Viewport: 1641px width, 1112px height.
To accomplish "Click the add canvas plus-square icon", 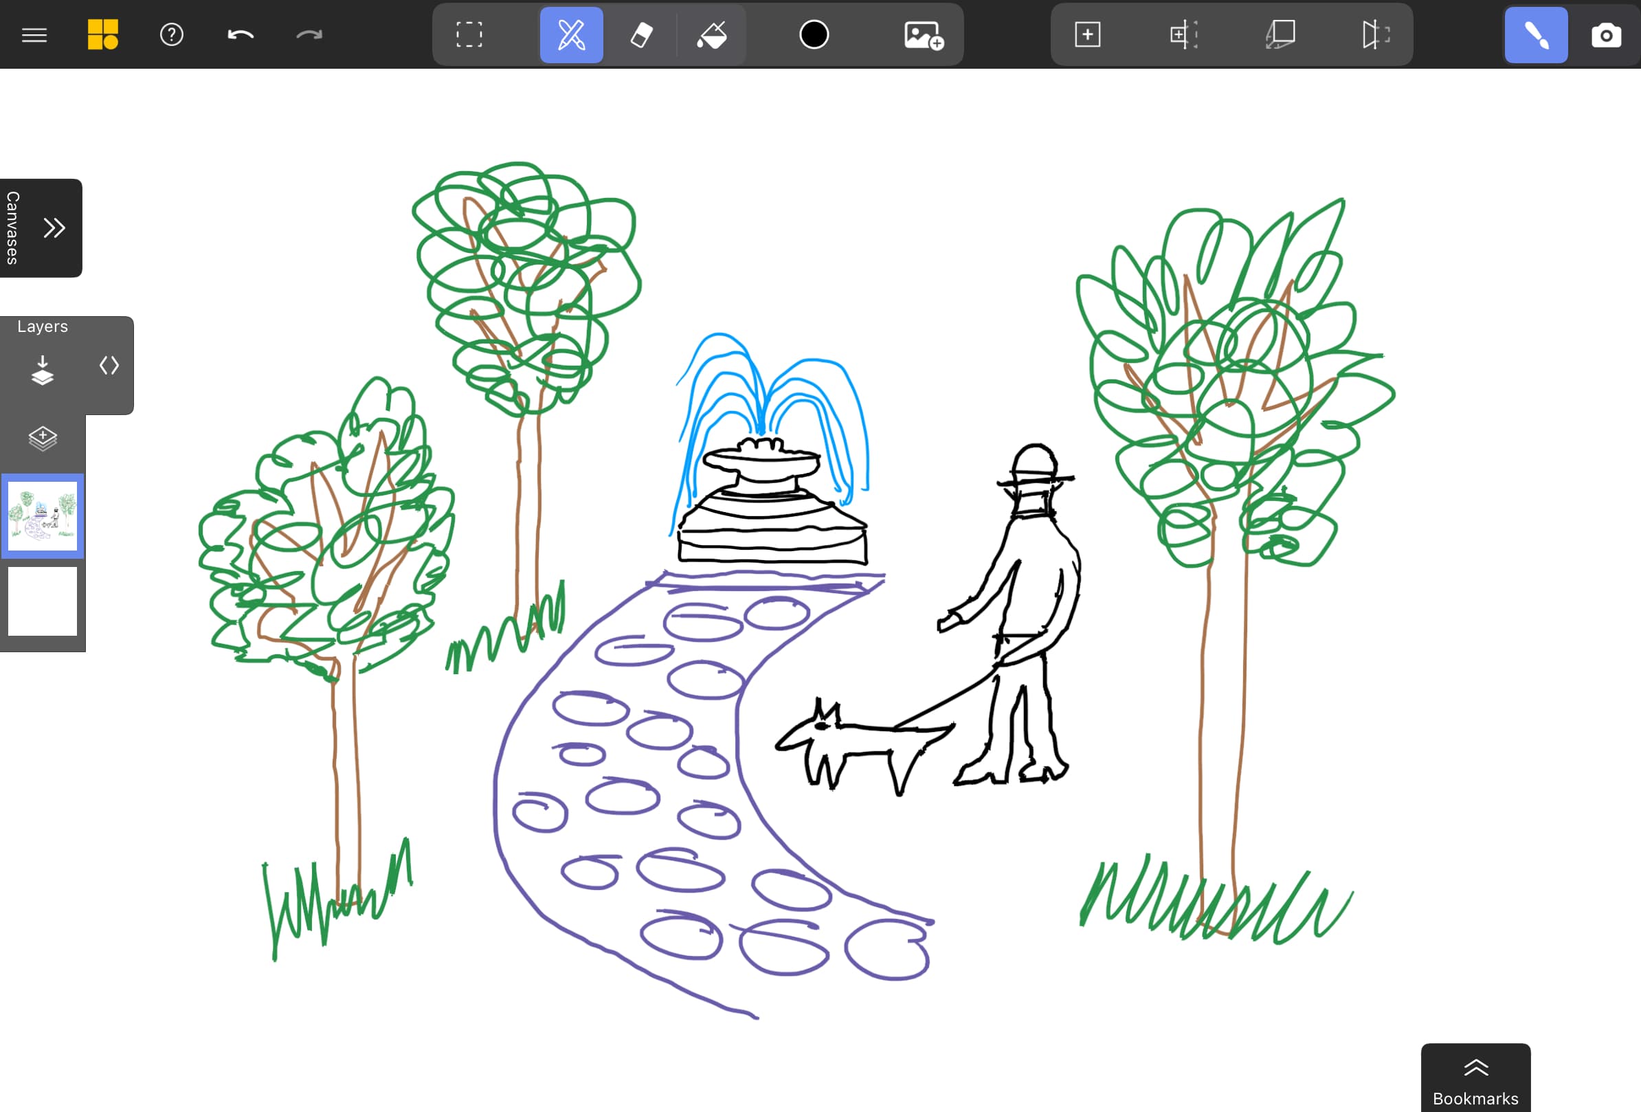I will click(1087, 34).
